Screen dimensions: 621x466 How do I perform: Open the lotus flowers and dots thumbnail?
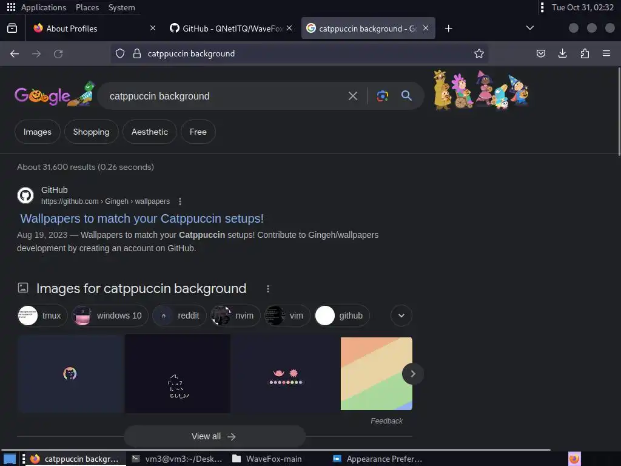(284, 374)
